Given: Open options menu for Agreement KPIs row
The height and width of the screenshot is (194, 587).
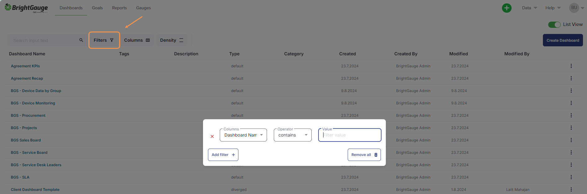Looking at the screenshot, I should pyautogui.click(x=571, y=66).
